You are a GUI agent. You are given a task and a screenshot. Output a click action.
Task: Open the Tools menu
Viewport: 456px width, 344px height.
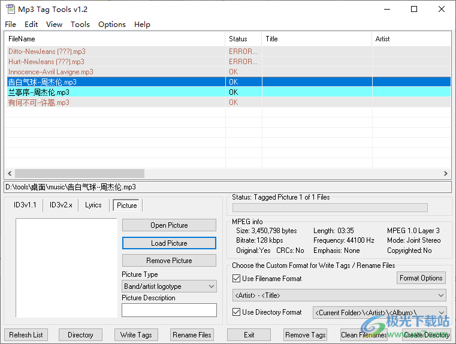pyautogui.click(x=80, y=25)
